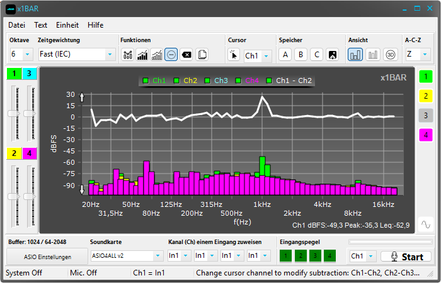The width and height of the screenshot is (441, 283).
Task: Click Eingangspegel indicator 1
Action: pyautogui.click(x=286, y=256)
